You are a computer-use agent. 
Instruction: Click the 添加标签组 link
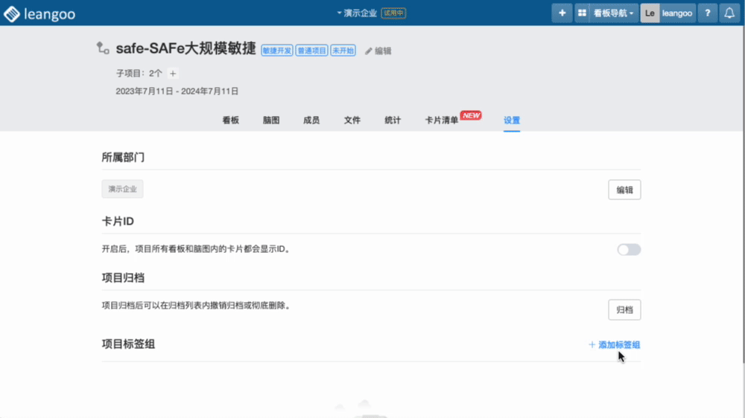pyautogui.click(x=615, y=344)
